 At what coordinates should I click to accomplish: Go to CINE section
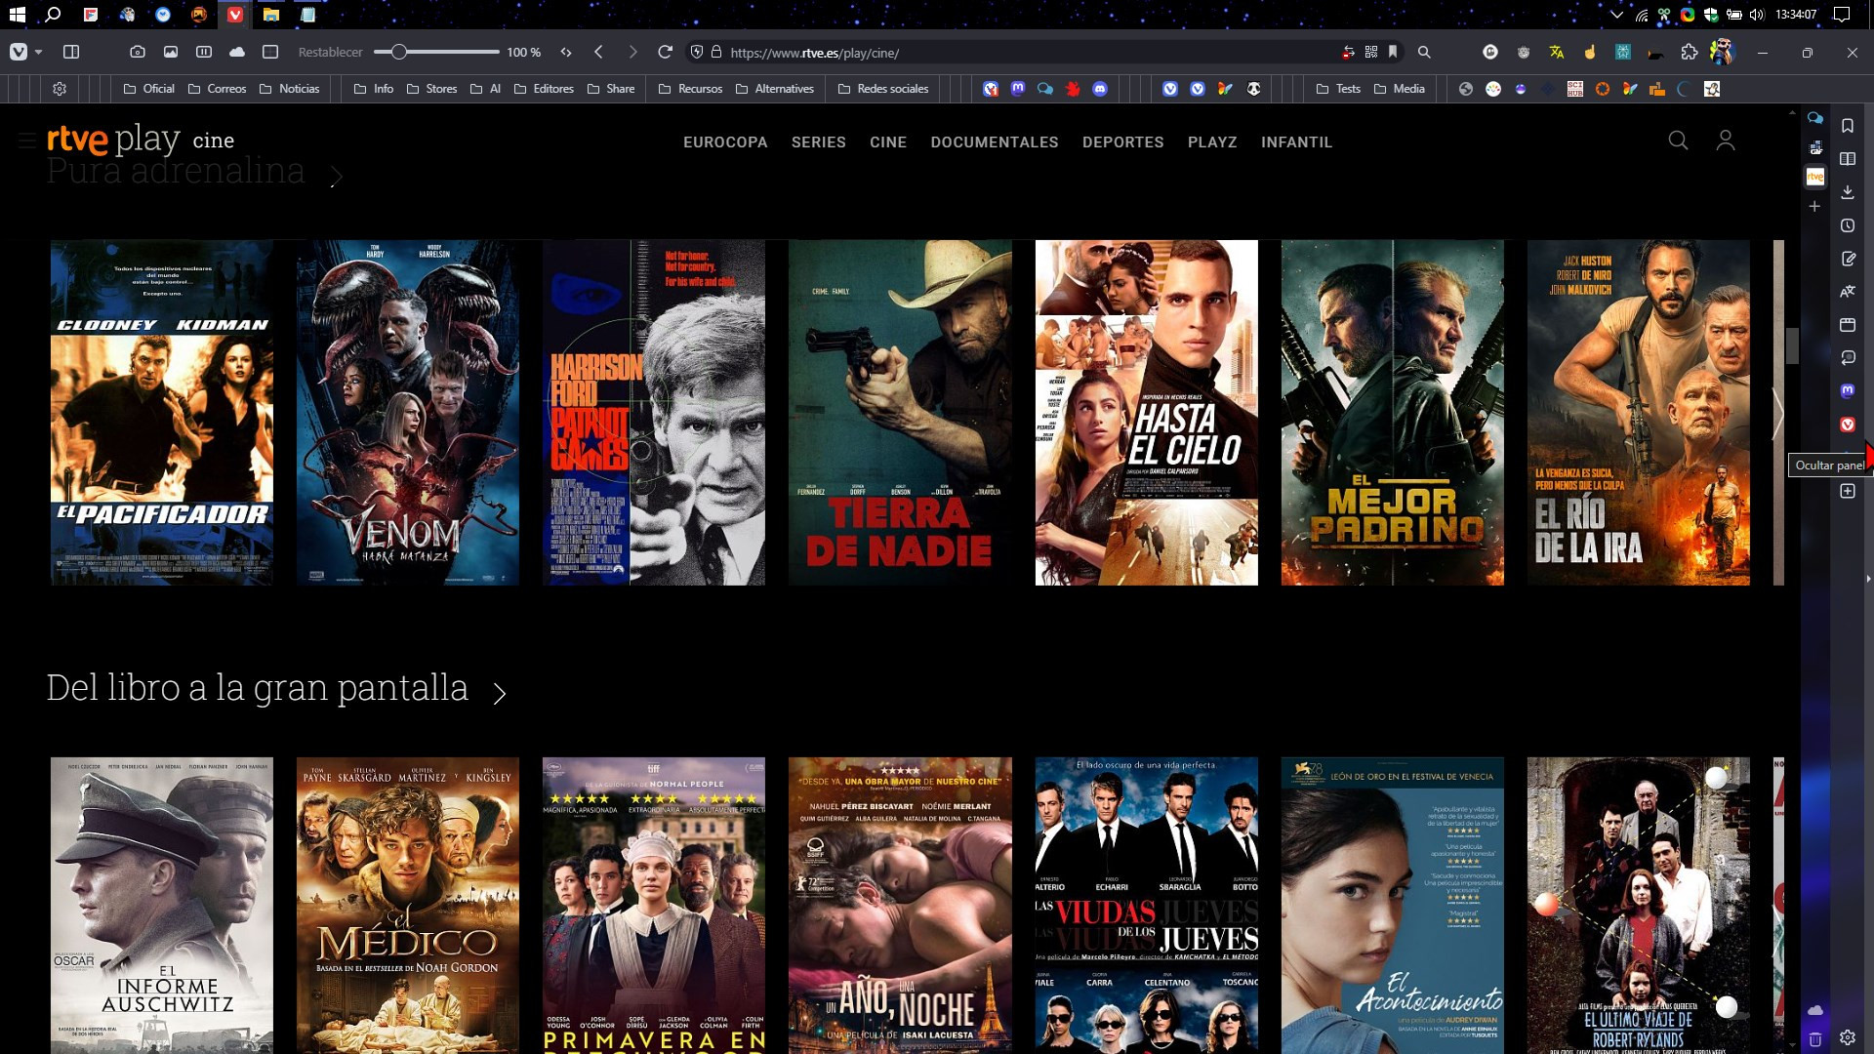click(888, 142)
